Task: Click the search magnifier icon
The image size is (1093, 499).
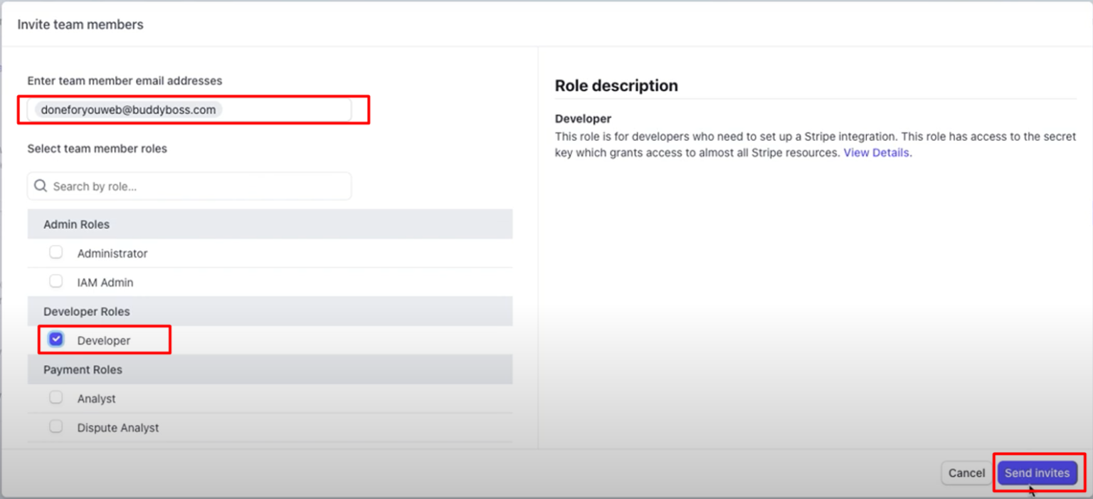Action: (41, 185)
